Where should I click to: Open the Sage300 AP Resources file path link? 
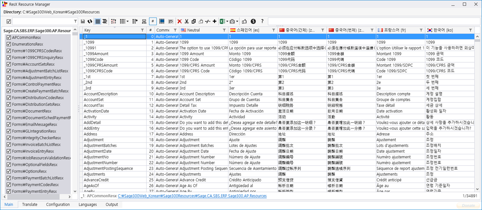[192, 196]
